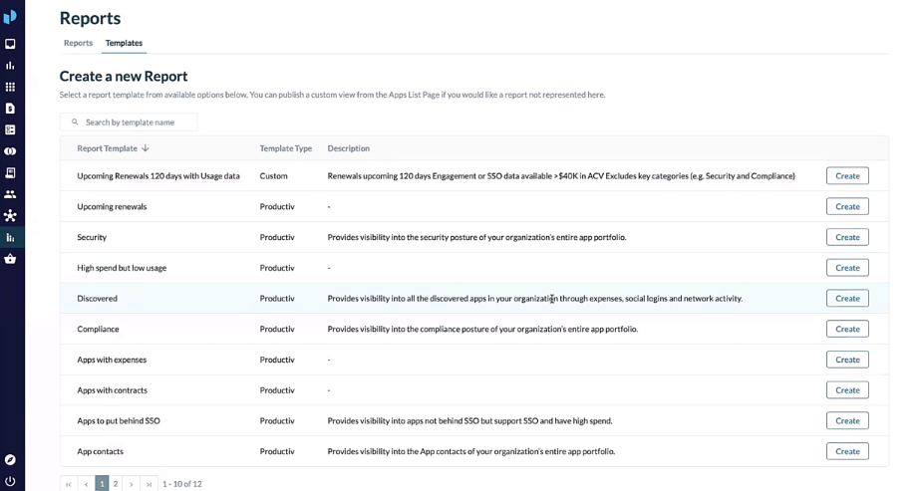Click the Productiv logo

10,17
